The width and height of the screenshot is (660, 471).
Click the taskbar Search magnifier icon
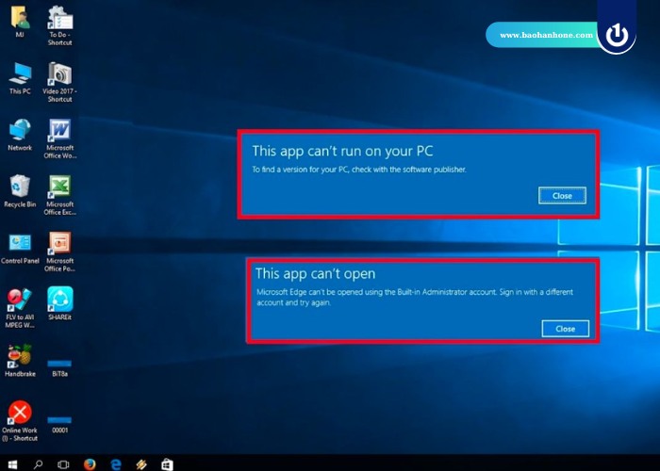pos(38,463)
